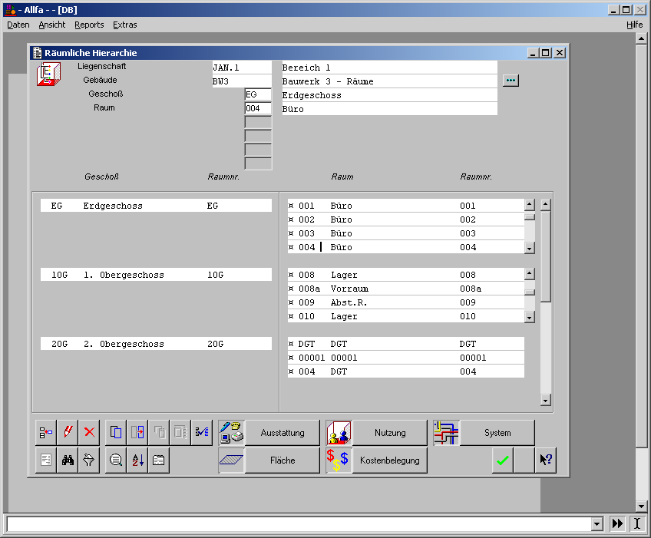
Task: Click the colored pipes system icon
Action: (446, 433)
